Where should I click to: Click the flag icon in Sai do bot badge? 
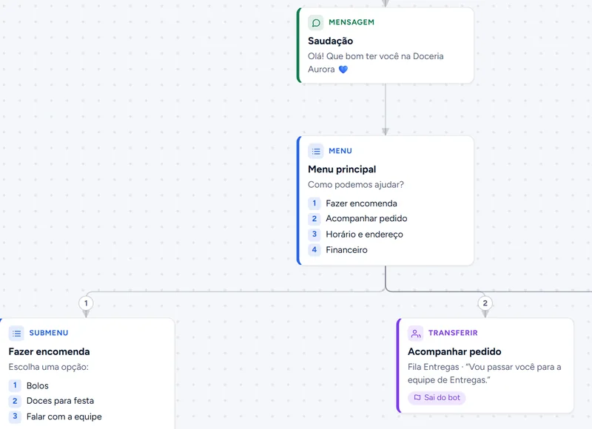click(417, 397)
